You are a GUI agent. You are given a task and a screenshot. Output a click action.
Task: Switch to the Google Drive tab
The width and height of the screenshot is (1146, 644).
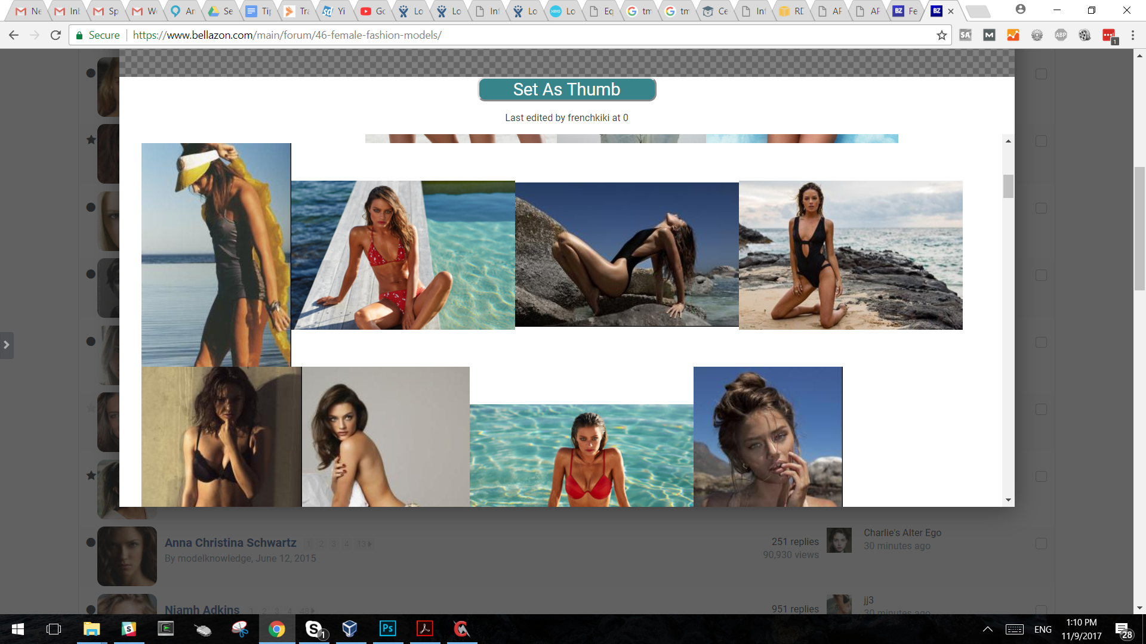coord(220,11)
